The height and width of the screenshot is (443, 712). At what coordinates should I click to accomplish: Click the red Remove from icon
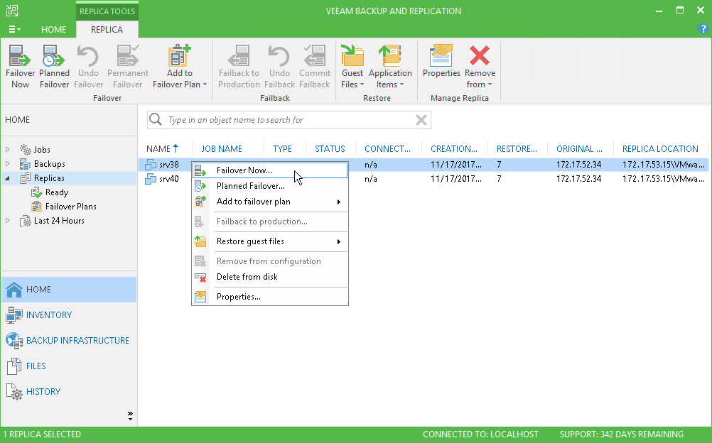coord(480,55)
